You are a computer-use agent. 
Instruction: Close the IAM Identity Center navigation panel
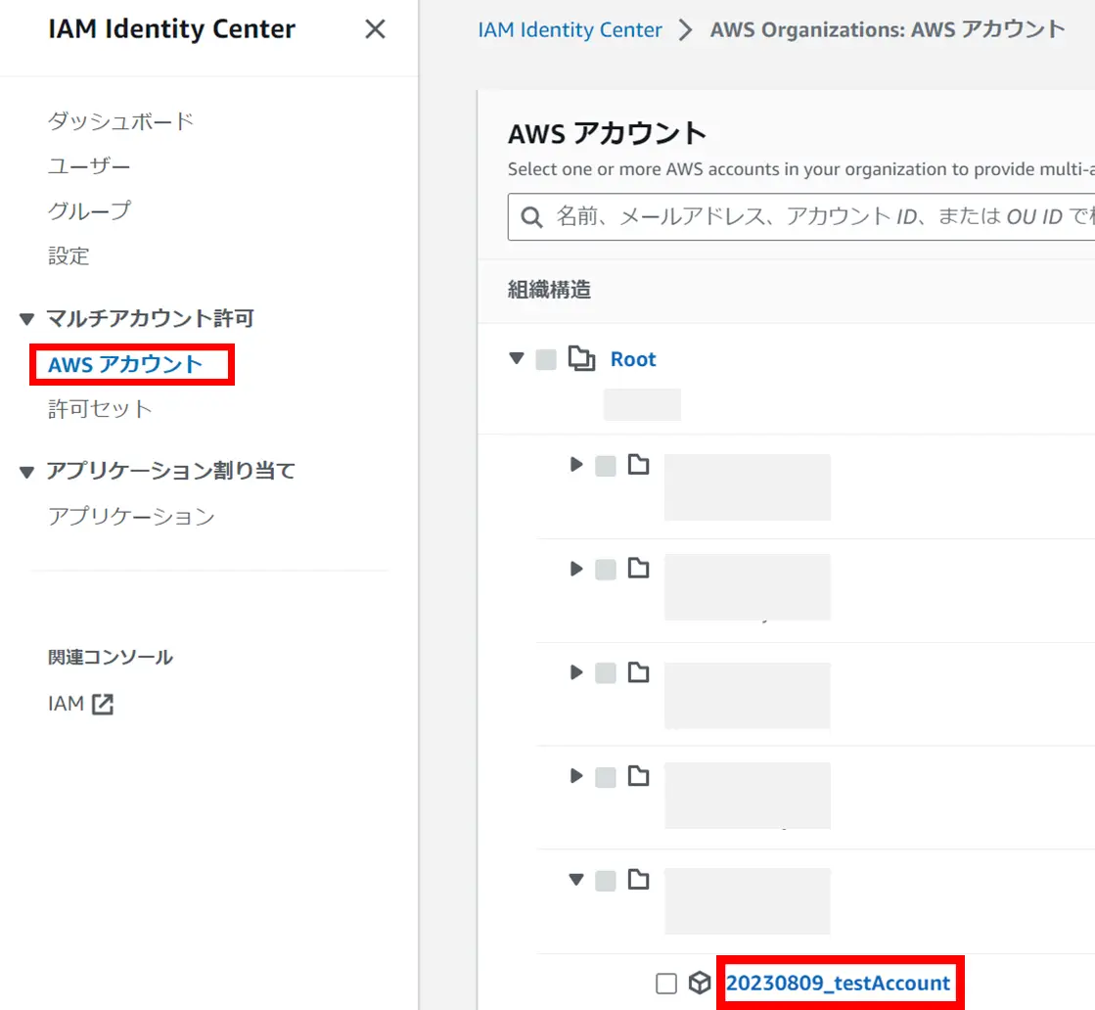(375, 29)
